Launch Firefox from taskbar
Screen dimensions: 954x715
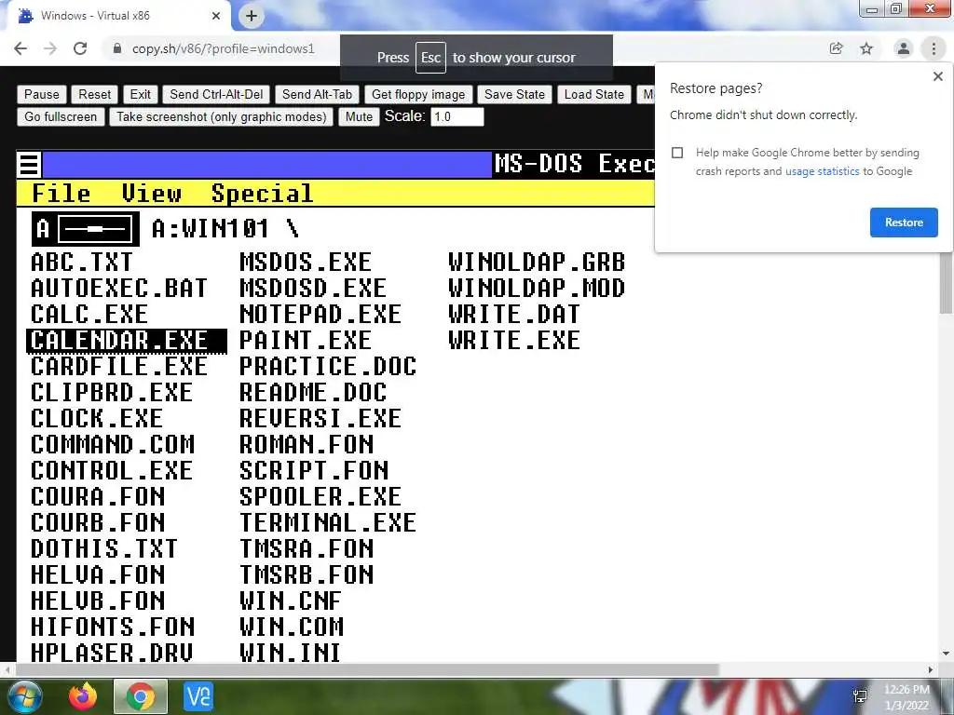(x=83, y=696)
